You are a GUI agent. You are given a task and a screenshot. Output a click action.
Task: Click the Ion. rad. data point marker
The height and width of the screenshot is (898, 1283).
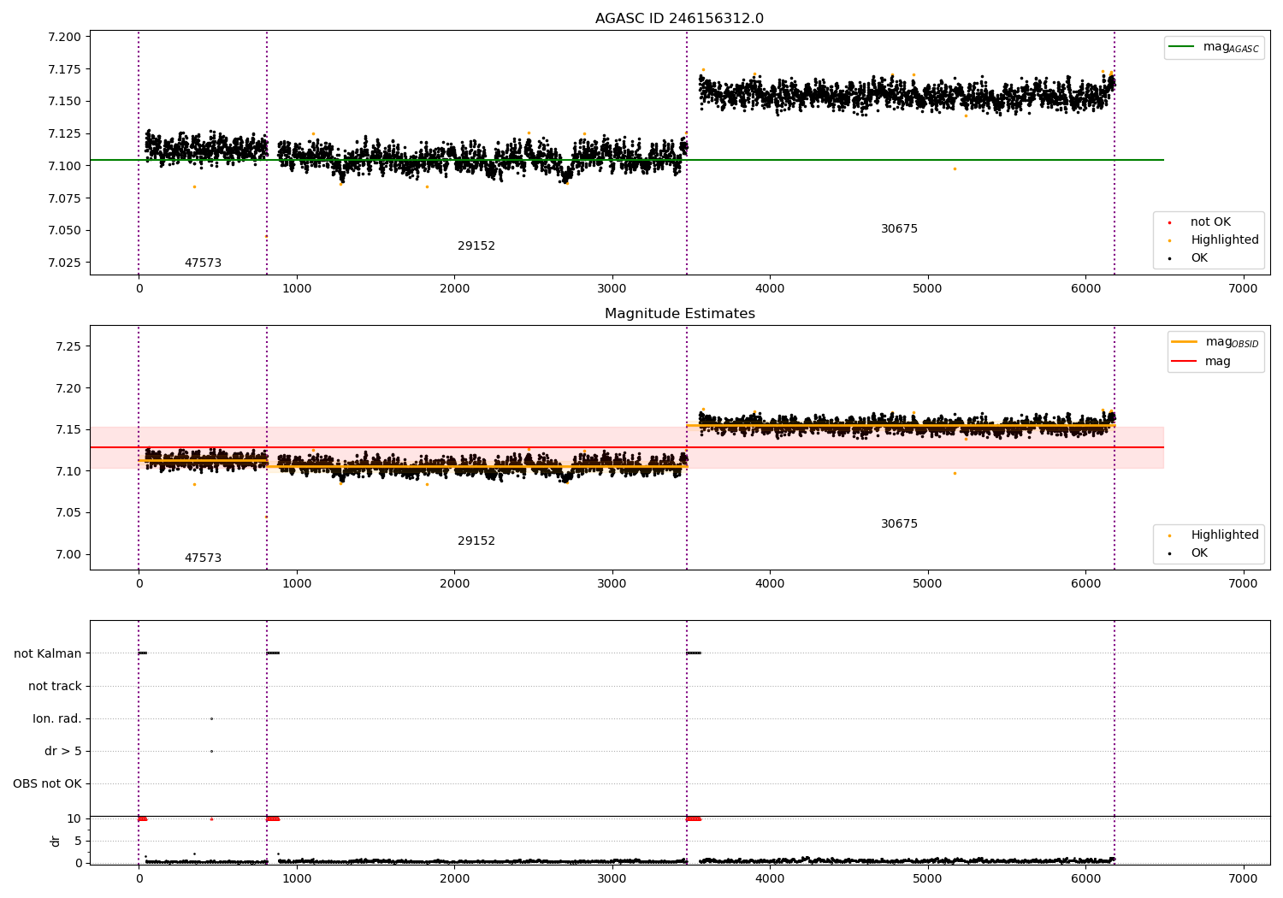[x=211, y=718]
